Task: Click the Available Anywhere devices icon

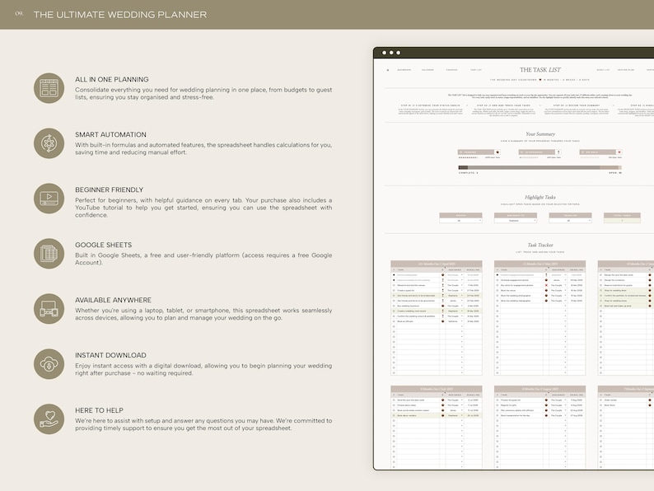Action: click(x=49, y=309)
